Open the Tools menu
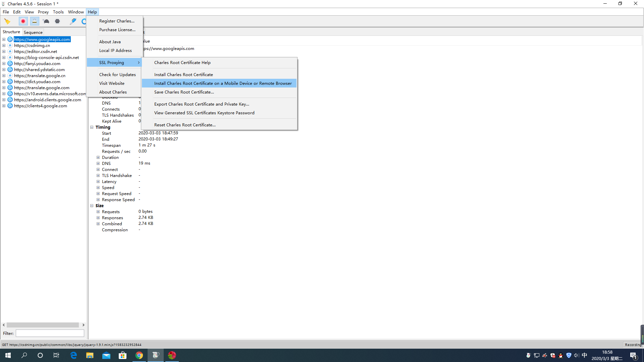This screenshot has height=362, width=644. [x=58, y=12]
